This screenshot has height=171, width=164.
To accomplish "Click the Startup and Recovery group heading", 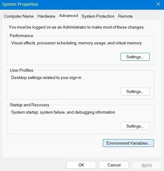I will (x=30, y=105).
